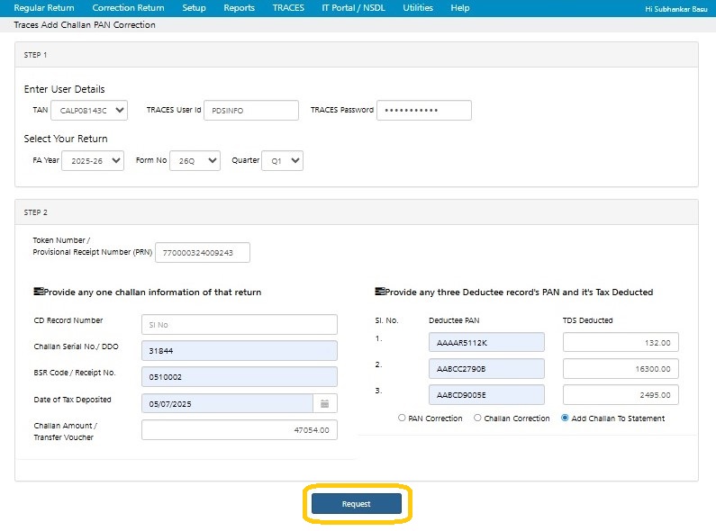Click the Token Number PRN field
Image resolution: width=716 pixels, height=531 pixels.
pyautogui.click(x=202, y=253)
